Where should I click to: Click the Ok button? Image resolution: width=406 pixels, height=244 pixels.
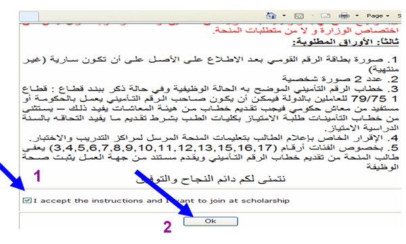[x=210, y=221]
